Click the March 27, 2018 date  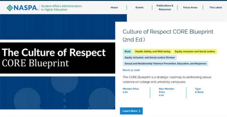[x=131, y=70]
